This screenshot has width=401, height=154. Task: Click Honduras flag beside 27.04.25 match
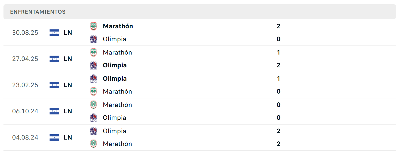point(54,59)
